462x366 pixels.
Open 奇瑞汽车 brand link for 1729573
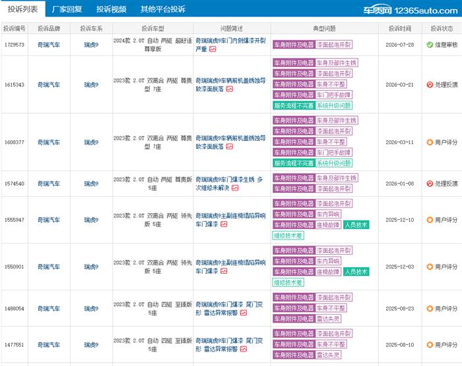(49, 45)
